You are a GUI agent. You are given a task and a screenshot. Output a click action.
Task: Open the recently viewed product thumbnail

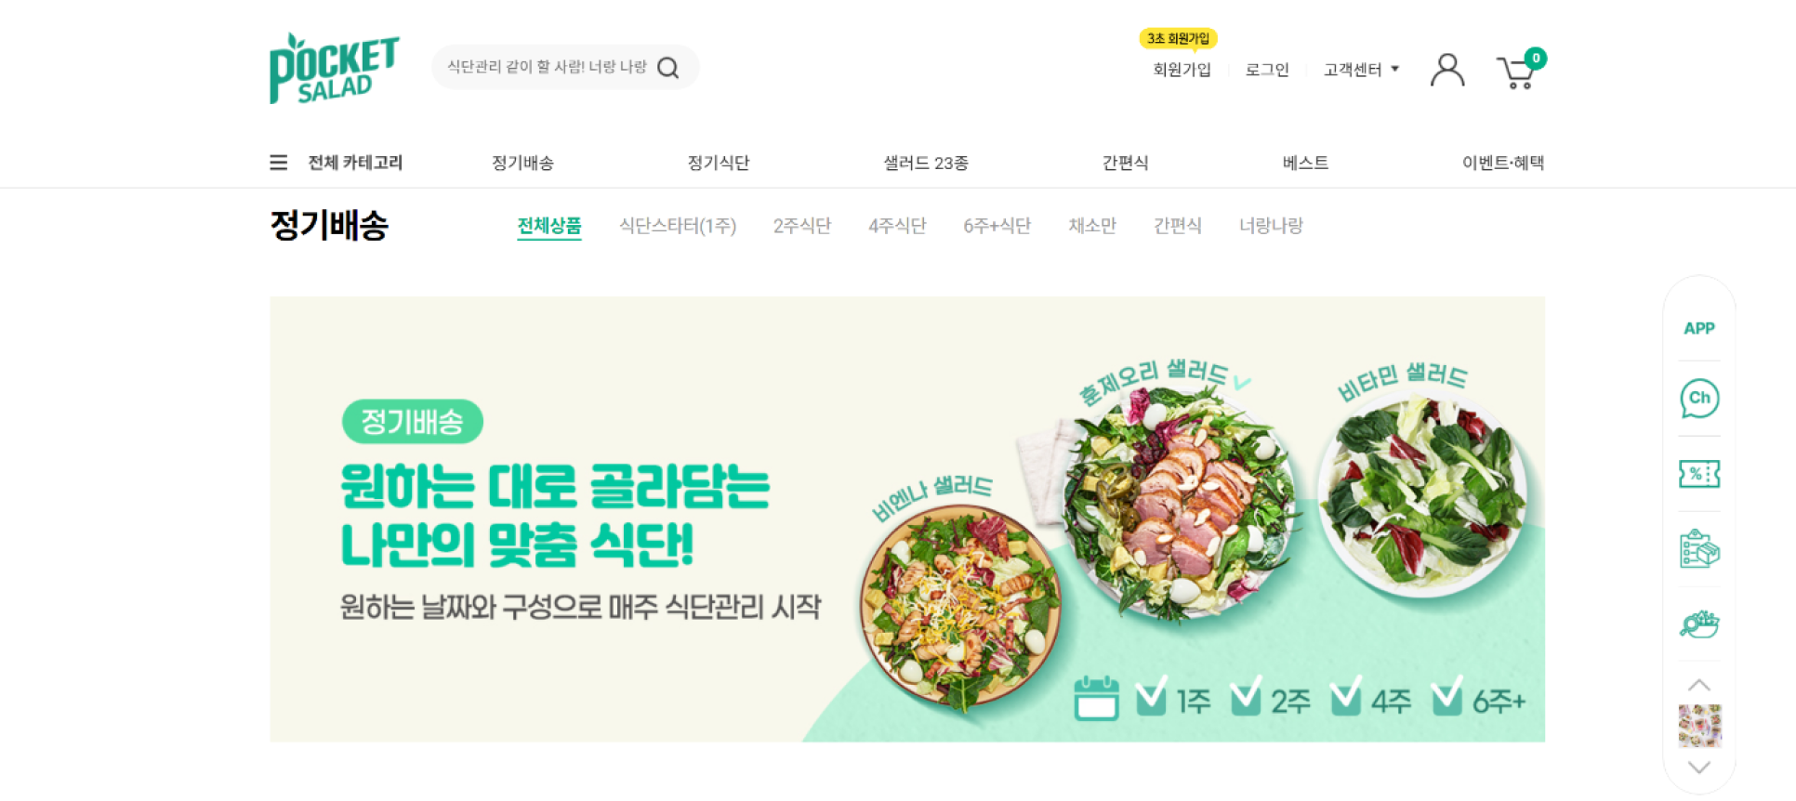pos(1699,726)
